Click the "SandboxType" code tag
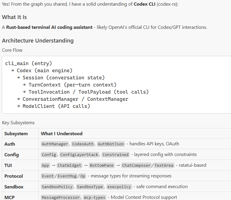 tap(90, 187)
